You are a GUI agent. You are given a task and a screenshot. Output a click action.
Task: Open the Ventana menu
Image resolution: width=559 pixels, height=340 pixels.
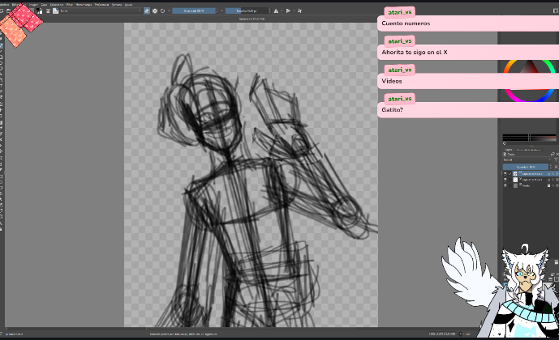click(x=117, y=5)
